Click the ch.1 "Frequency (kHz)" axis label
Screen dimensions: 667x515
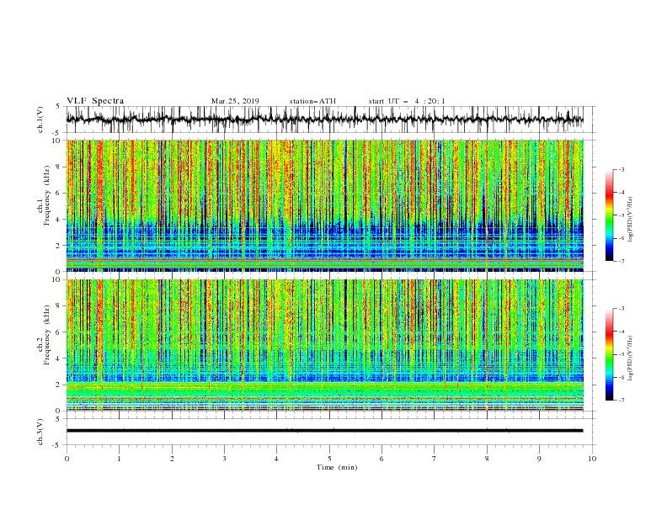coord(48,194)
